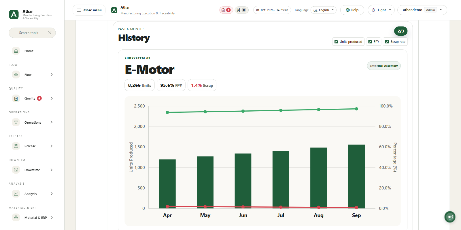Click the Material & ERP icon
The height and width of the screenshot is (230, 461).
click(x=16, y=218)
